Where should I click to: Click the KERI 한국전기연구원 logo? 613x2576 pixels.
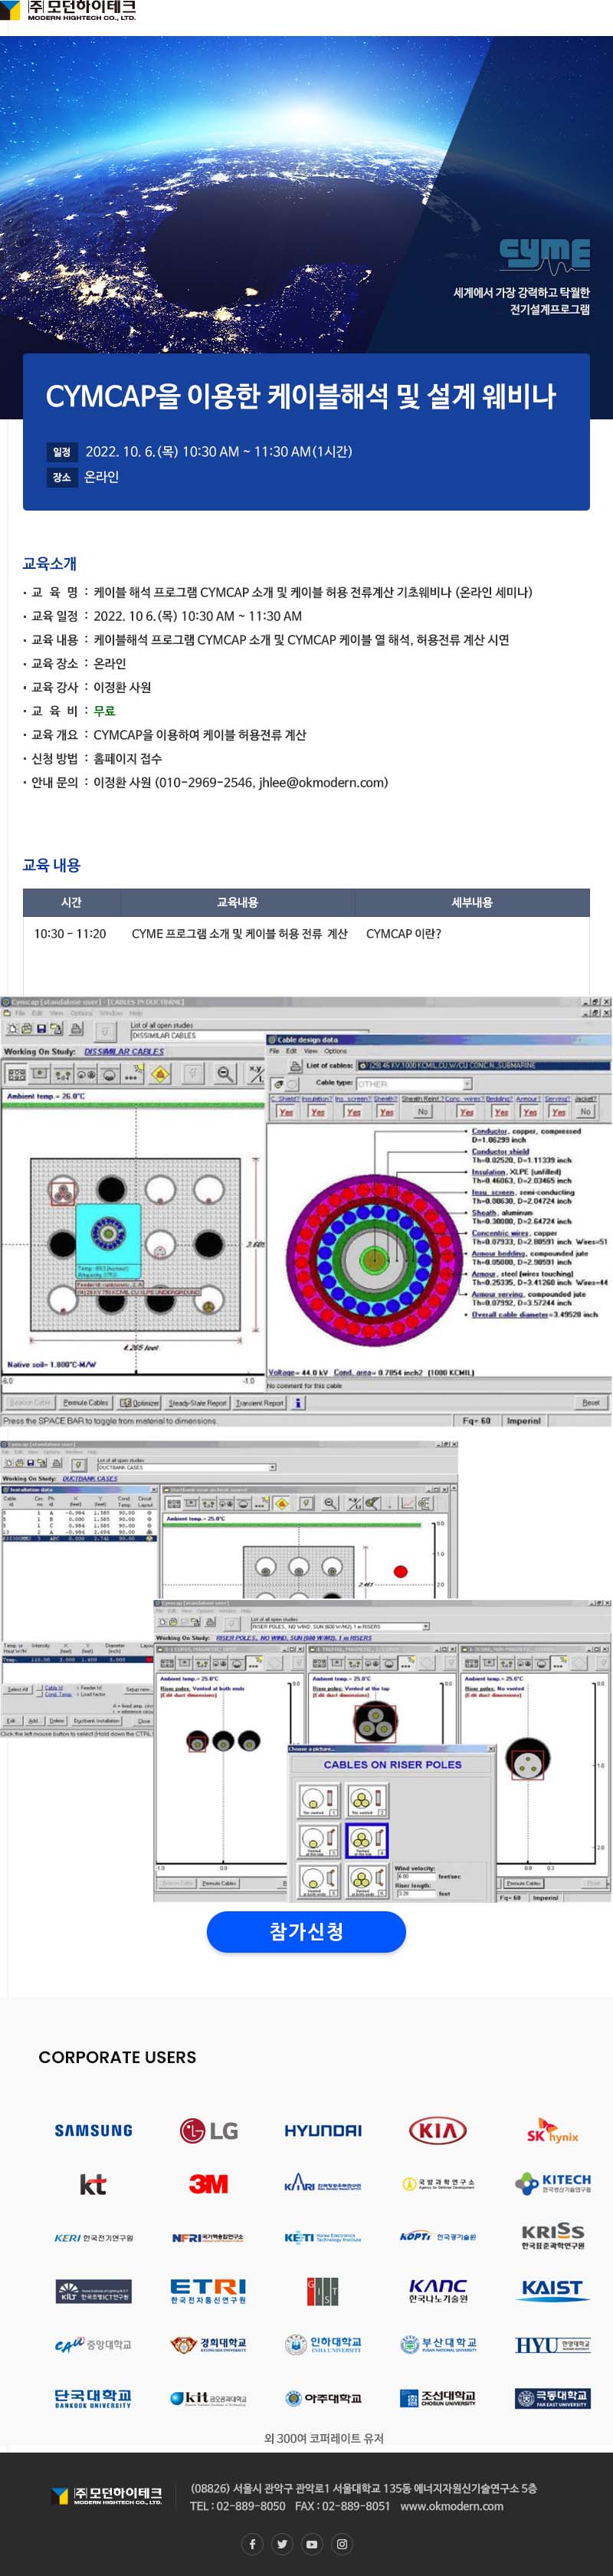tap(93, 2238)
